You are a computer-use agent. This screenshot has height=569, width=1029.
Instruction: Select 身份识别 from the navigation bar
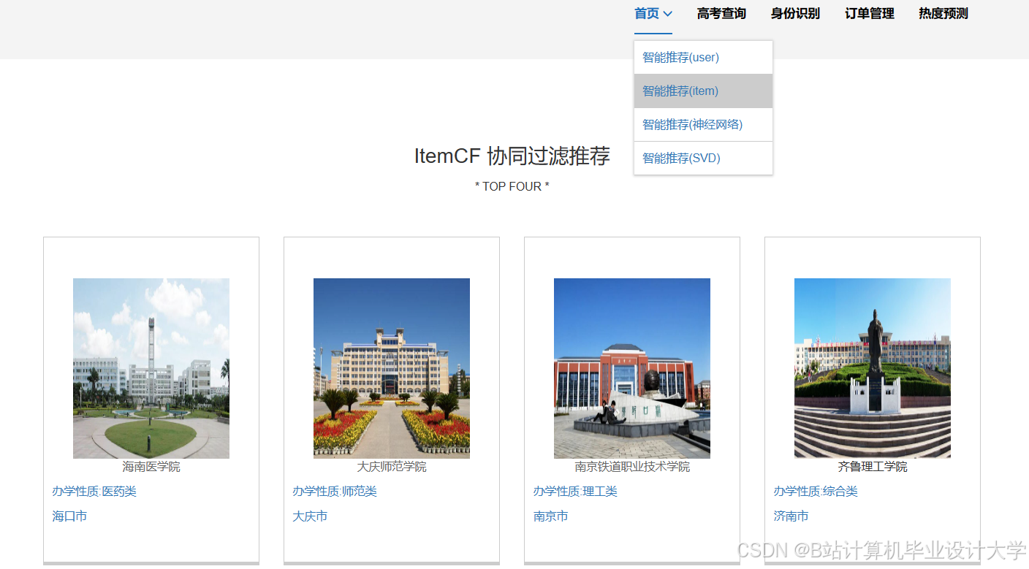[x=794, y=13]
